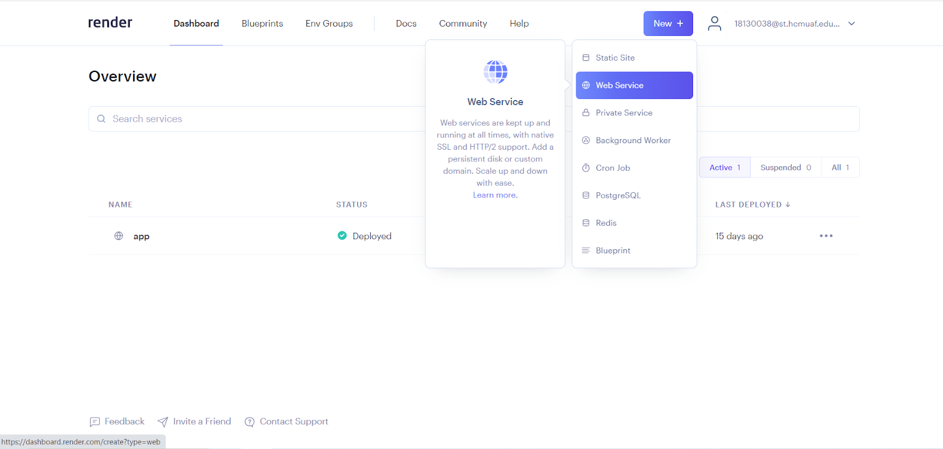Viewport: 943px width, 449px height.
Task: Open the Community link
Action: coord(463,24)
